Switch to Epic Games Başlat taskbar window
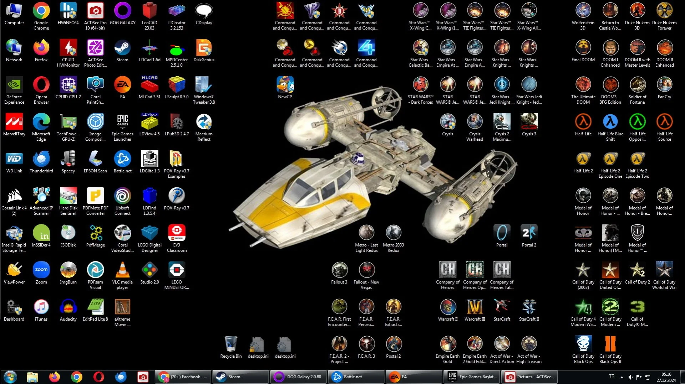 (x=472, y=377)
